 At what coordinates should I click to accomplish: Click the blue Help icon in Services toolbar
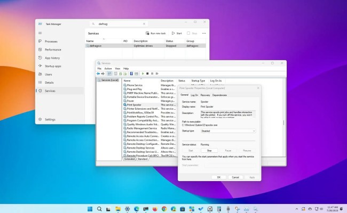[x=131, y=73]
